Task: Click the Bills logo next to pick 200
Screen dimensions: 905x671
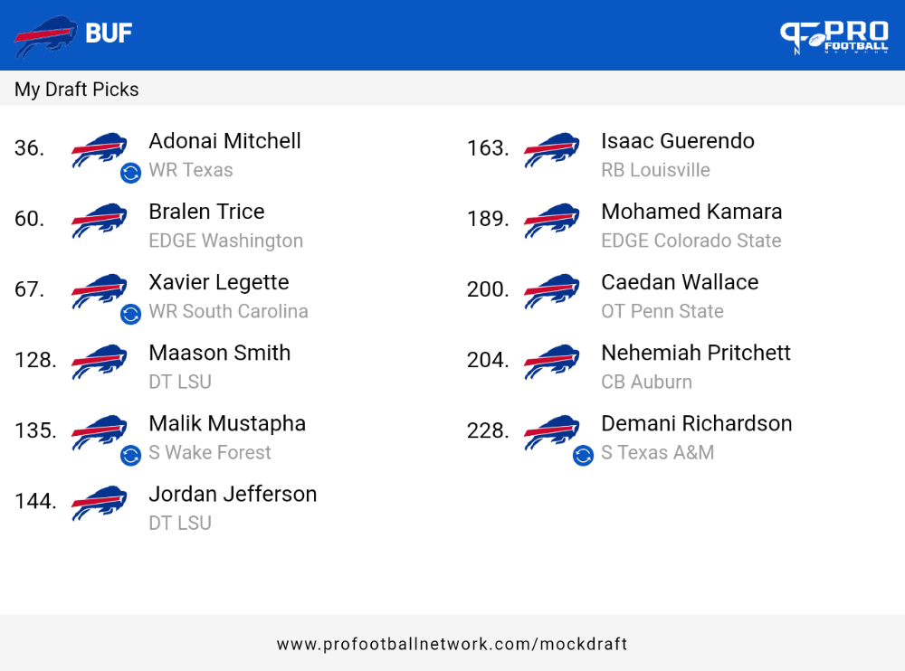Action: (552, 291)
